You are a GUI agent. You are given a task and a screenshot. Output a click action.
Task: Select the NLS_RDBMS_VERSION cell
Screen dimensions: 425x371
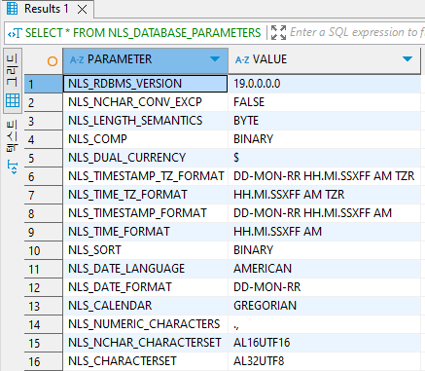point(146,84)
